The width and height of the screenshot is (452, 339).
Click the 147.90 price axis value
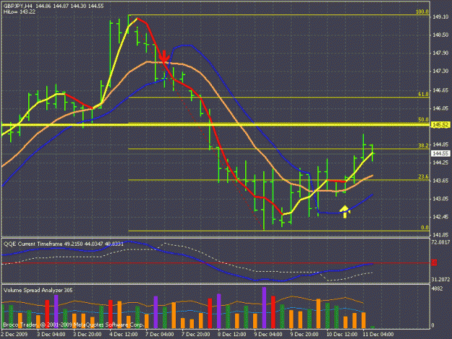coord(440,53)
